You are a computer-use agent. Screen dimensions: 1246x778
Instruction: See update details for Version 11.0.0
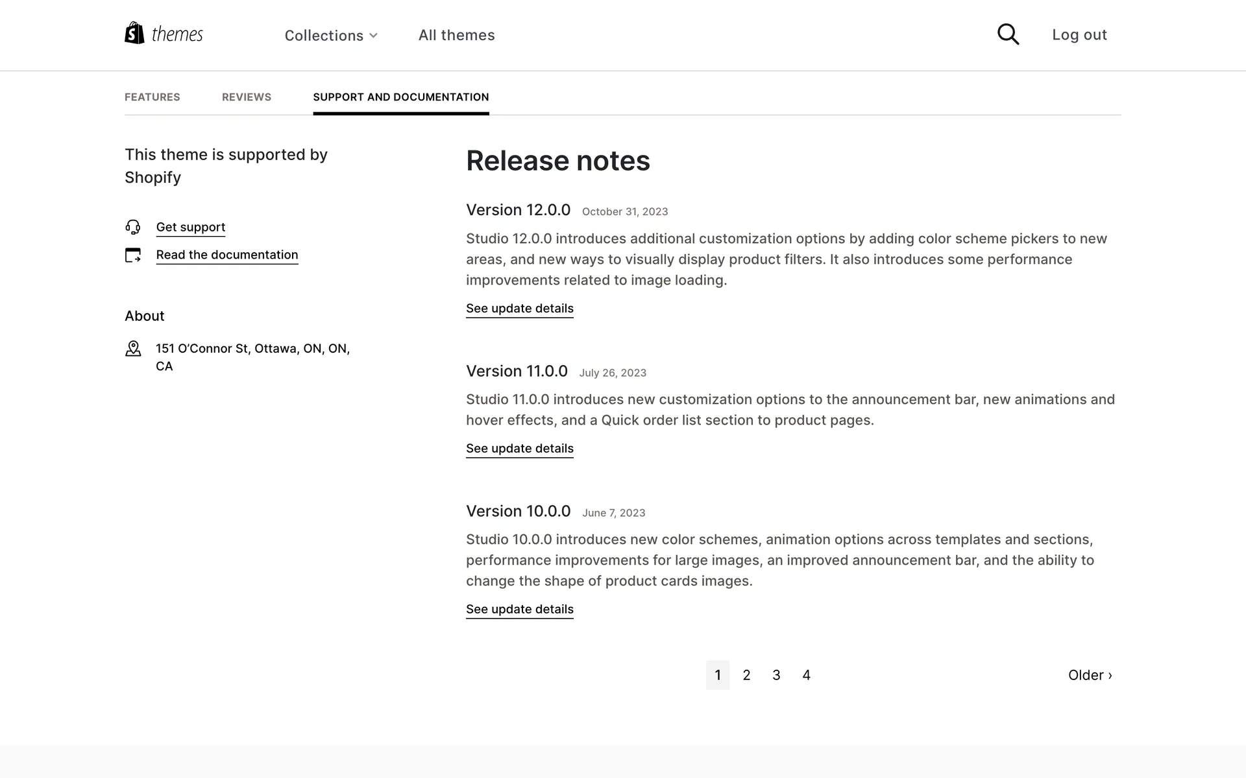pyautogui.click(x=520, y=449)
